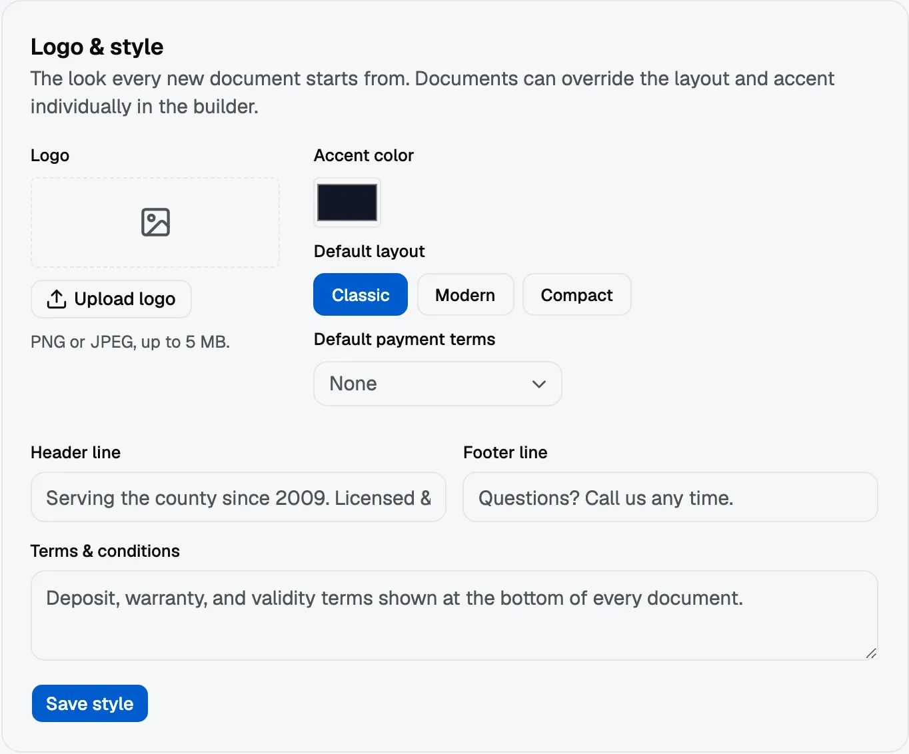Save the style settings
The height and width of the screenshot is (754, 909).
click(x=90, y=703)
